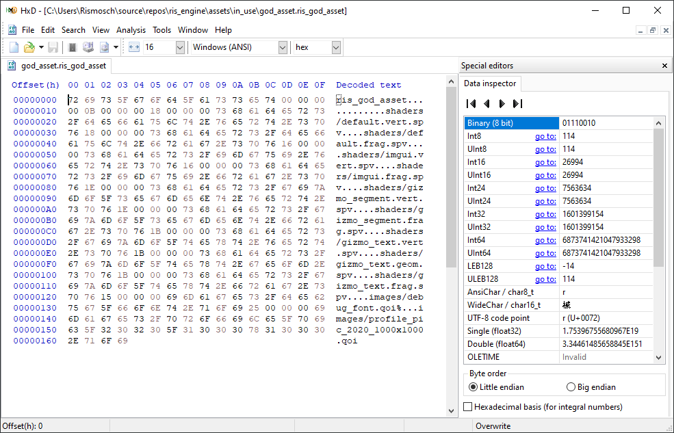Image resolution: width=674 pixels, height=433 pixels.
Task: Open the Analysis menu
Action: 131,30
